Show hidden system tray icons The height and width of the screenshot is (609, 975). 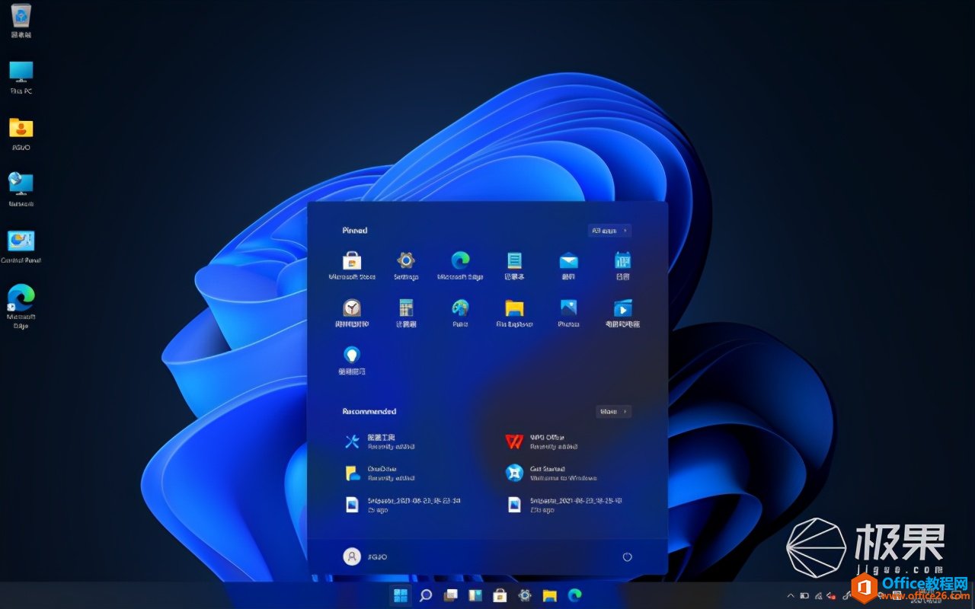pos(790,596)
